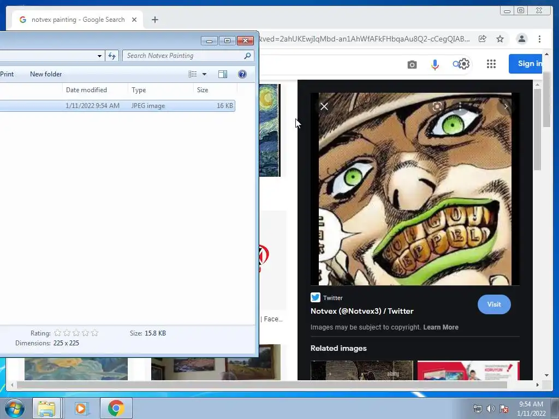Click the Twitter logo icon
This screenshot has height=419, width=559.
click(x=315, y=297)
